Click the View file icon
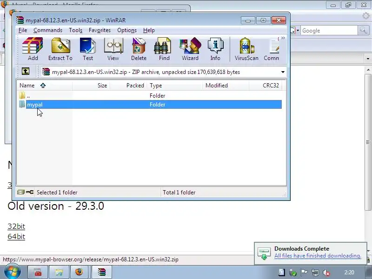The image size is (372, 279). [113, 49]
